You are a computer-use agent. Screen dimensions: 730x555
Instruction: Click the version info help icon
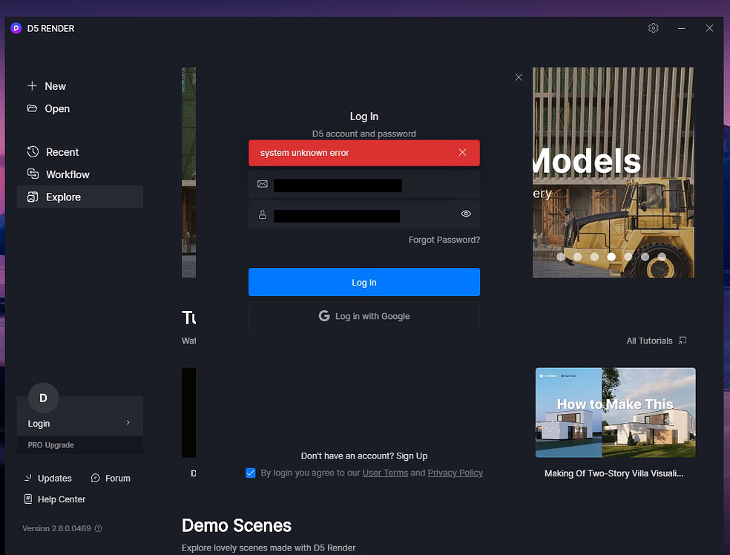98,528
